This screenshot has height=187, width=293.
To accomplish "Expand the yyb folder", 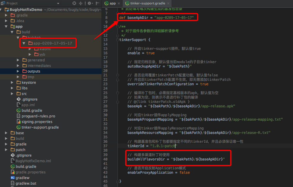I will pos(30,54).
